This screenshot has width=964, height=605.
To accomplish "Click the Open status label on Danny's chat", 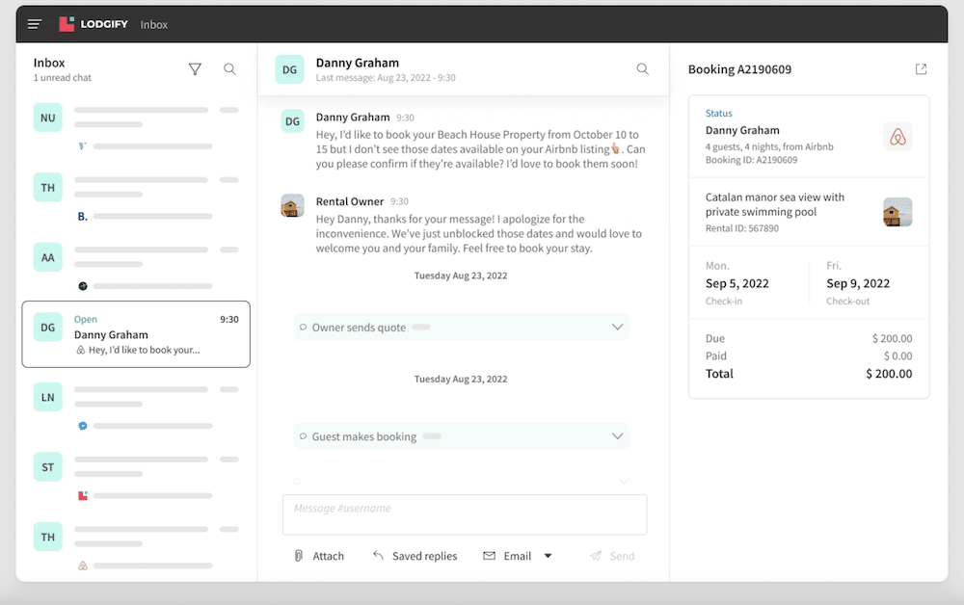I will [86, 320].
